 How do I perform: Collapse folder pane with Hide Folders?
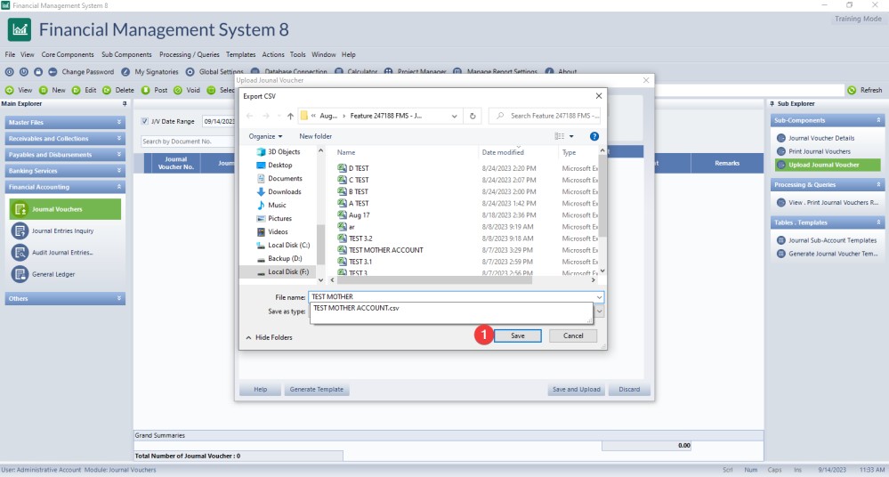pyautogui.click(x=269, y=337)
